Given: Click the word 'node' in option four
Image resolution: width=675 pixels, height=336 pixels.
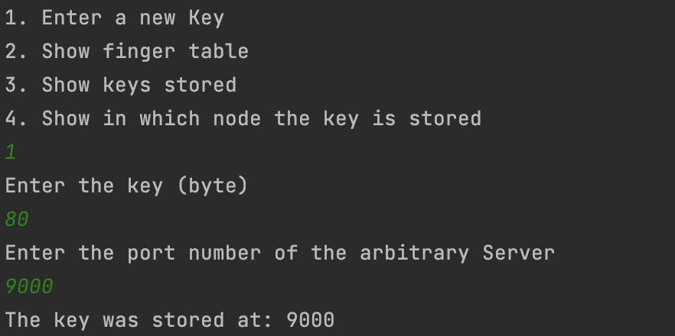Looking at the screenshot, I should 236,118.
